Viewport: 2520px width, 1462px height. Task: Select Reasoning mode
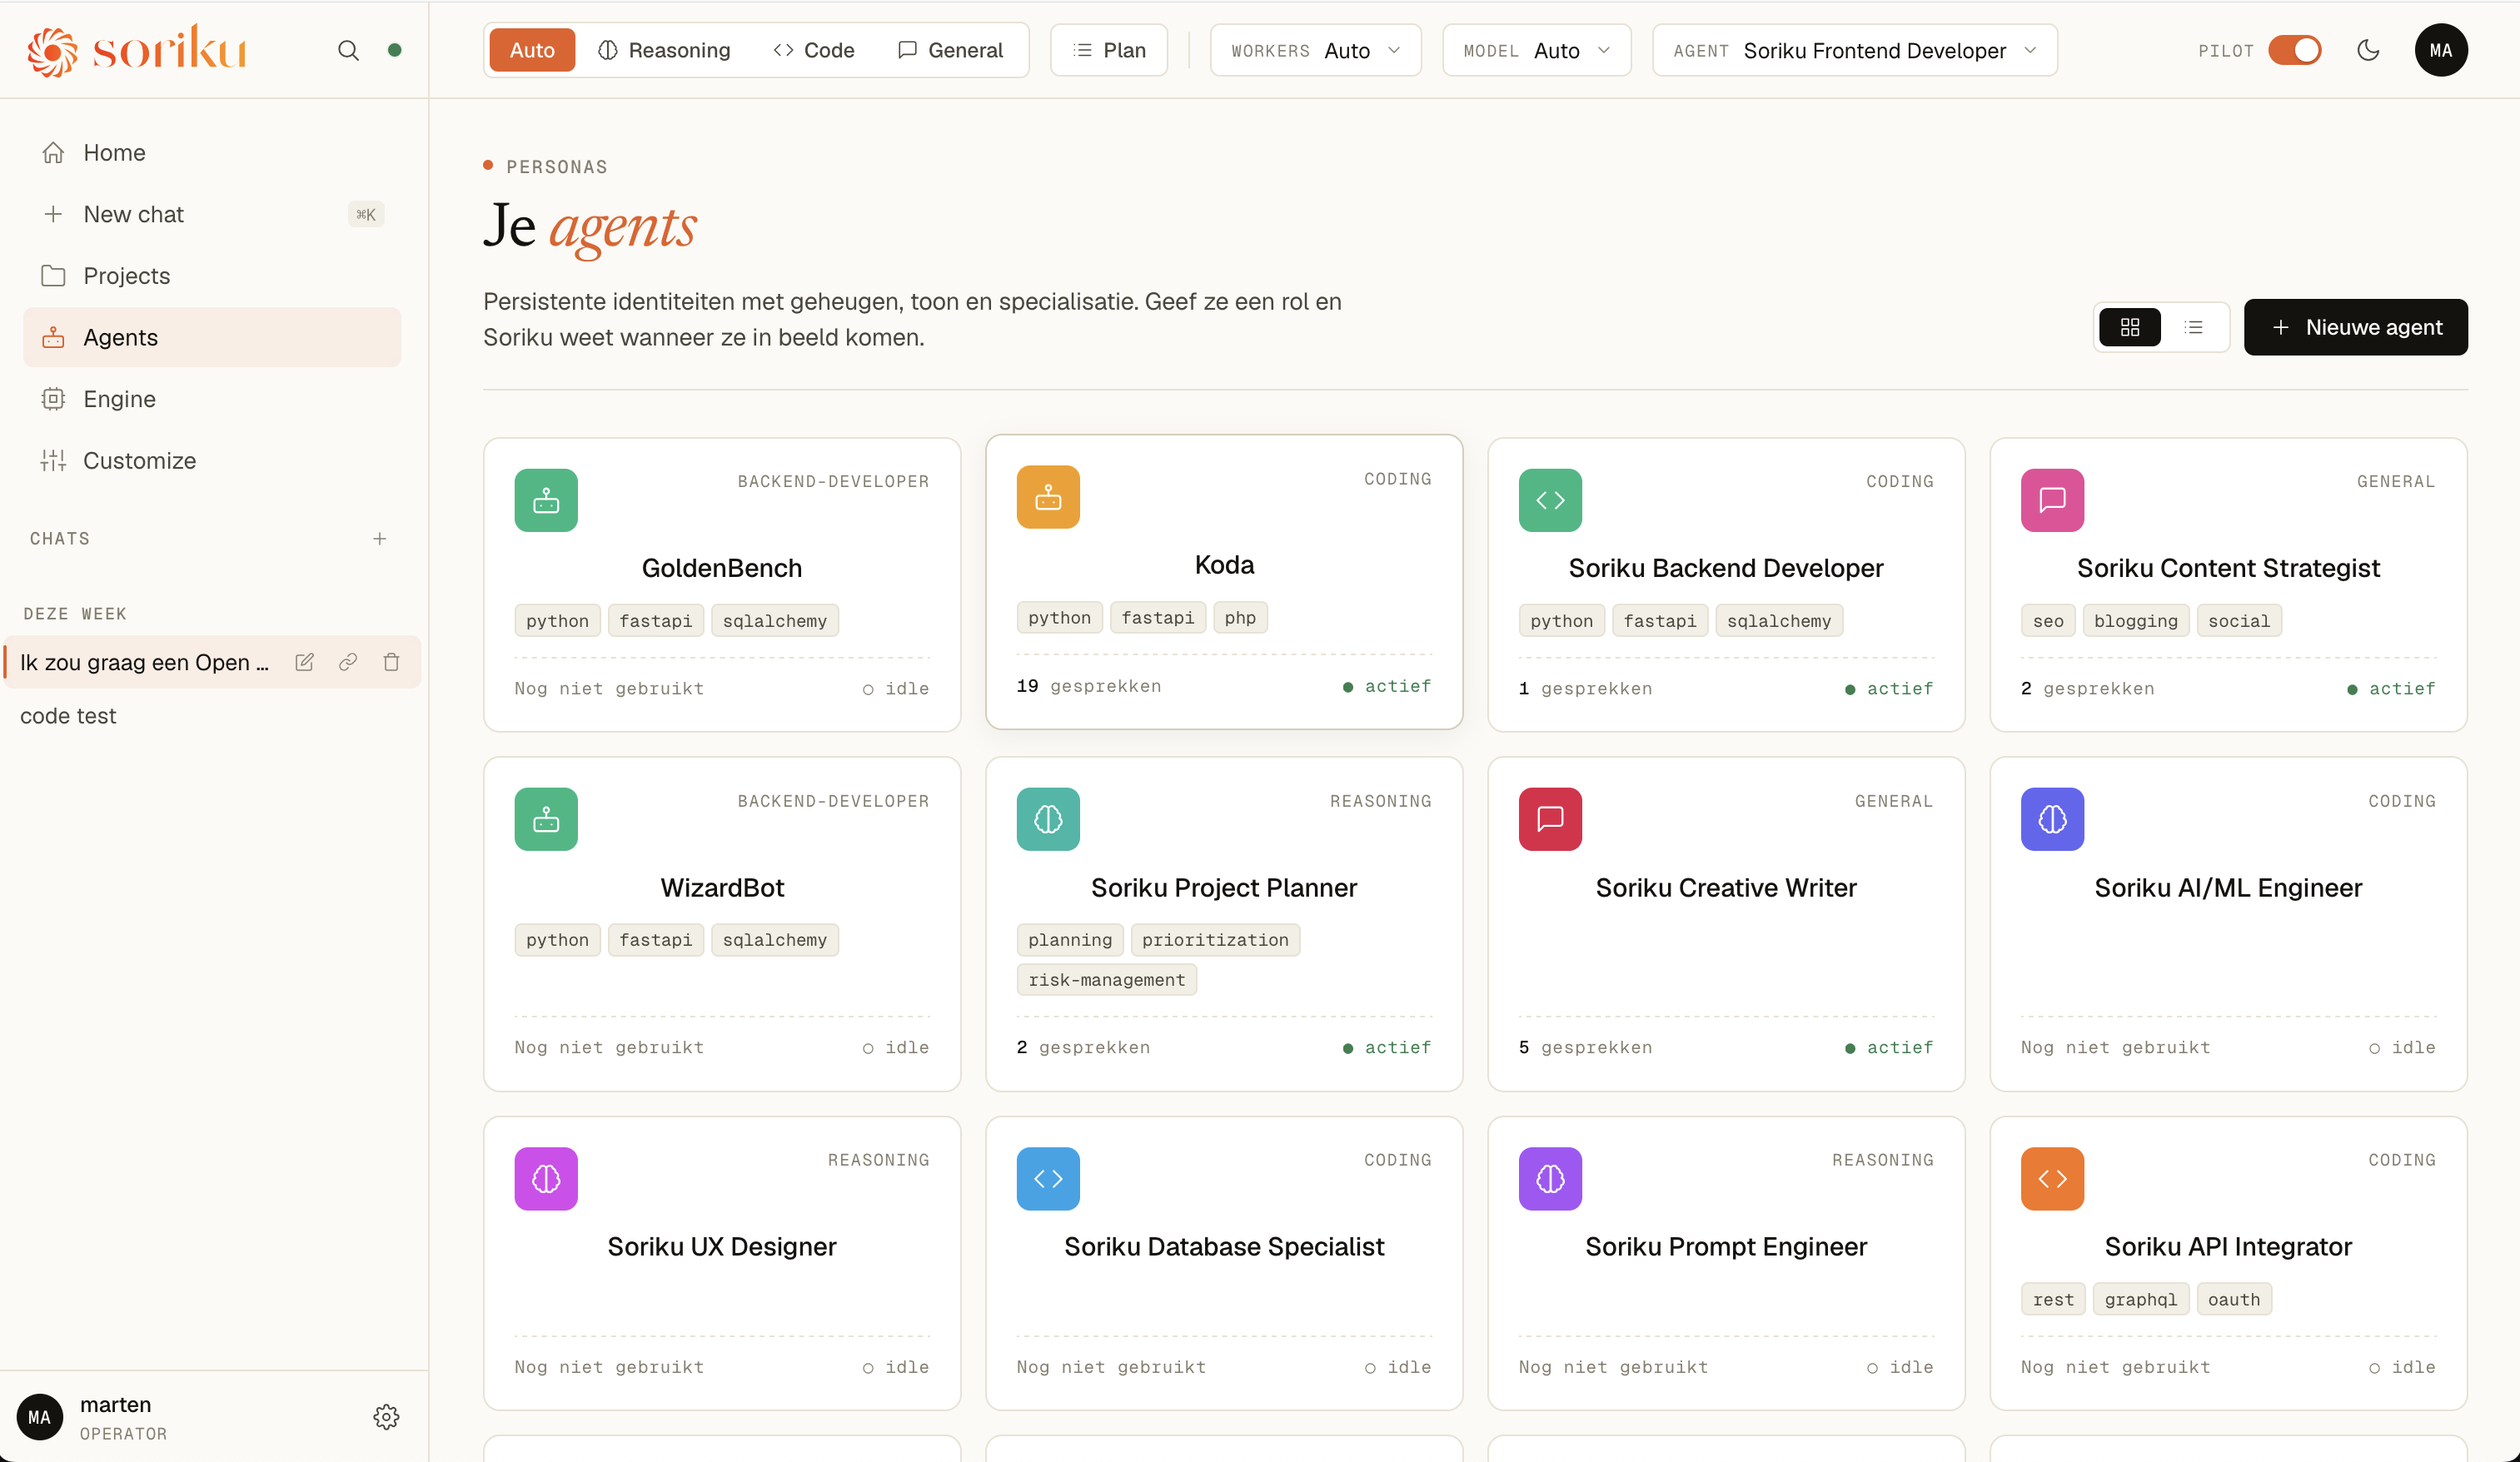(x=664, y=50)
